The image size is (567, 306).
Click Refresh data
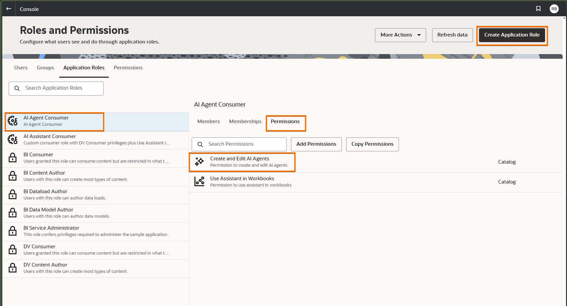(x=452, y=35)
